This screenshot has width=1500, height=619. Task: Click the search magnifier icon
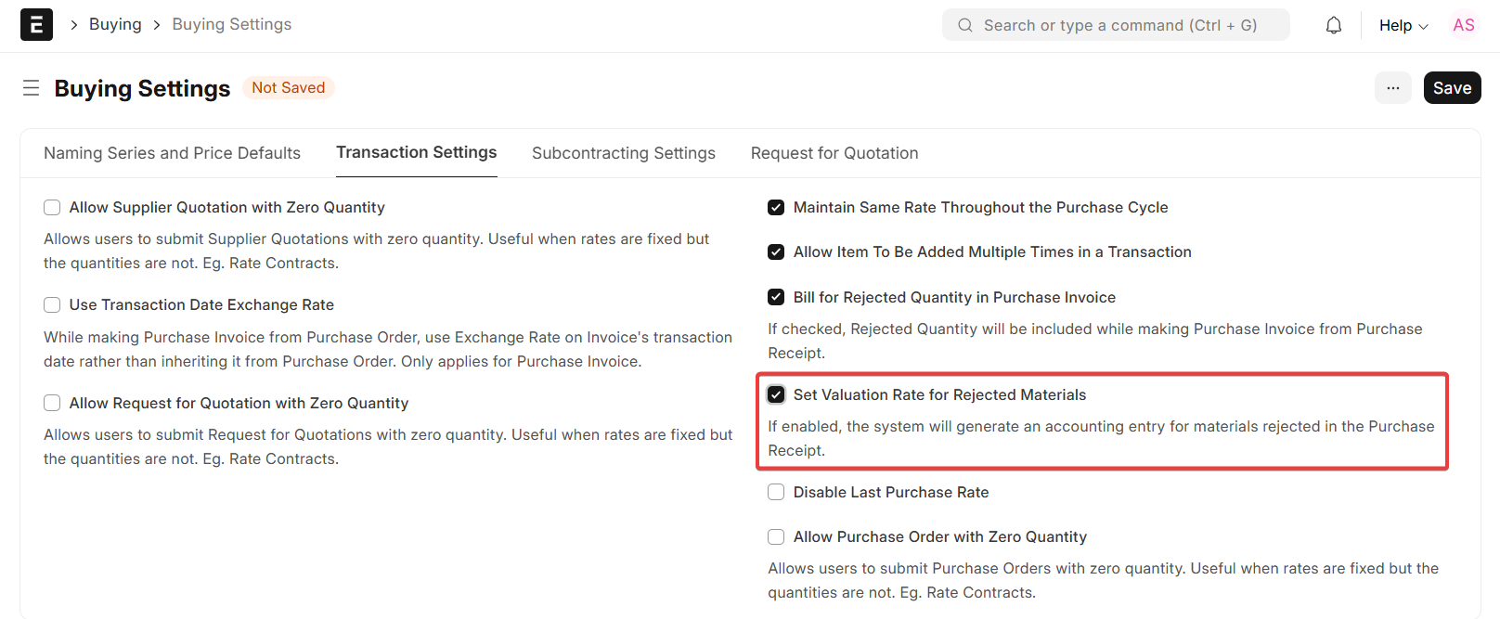[965, 25]
